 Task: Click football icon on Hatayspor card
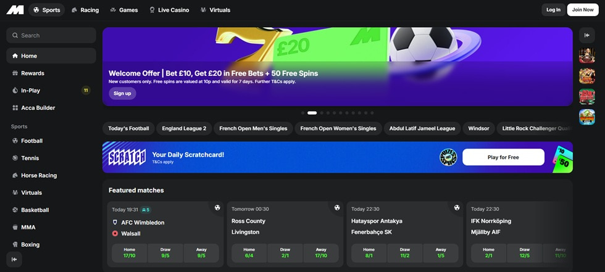(457, 208)
